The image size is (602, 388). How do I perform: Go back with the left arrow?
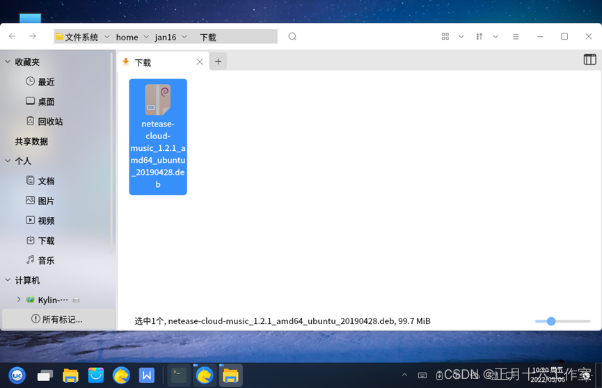(x=13, y=36)
